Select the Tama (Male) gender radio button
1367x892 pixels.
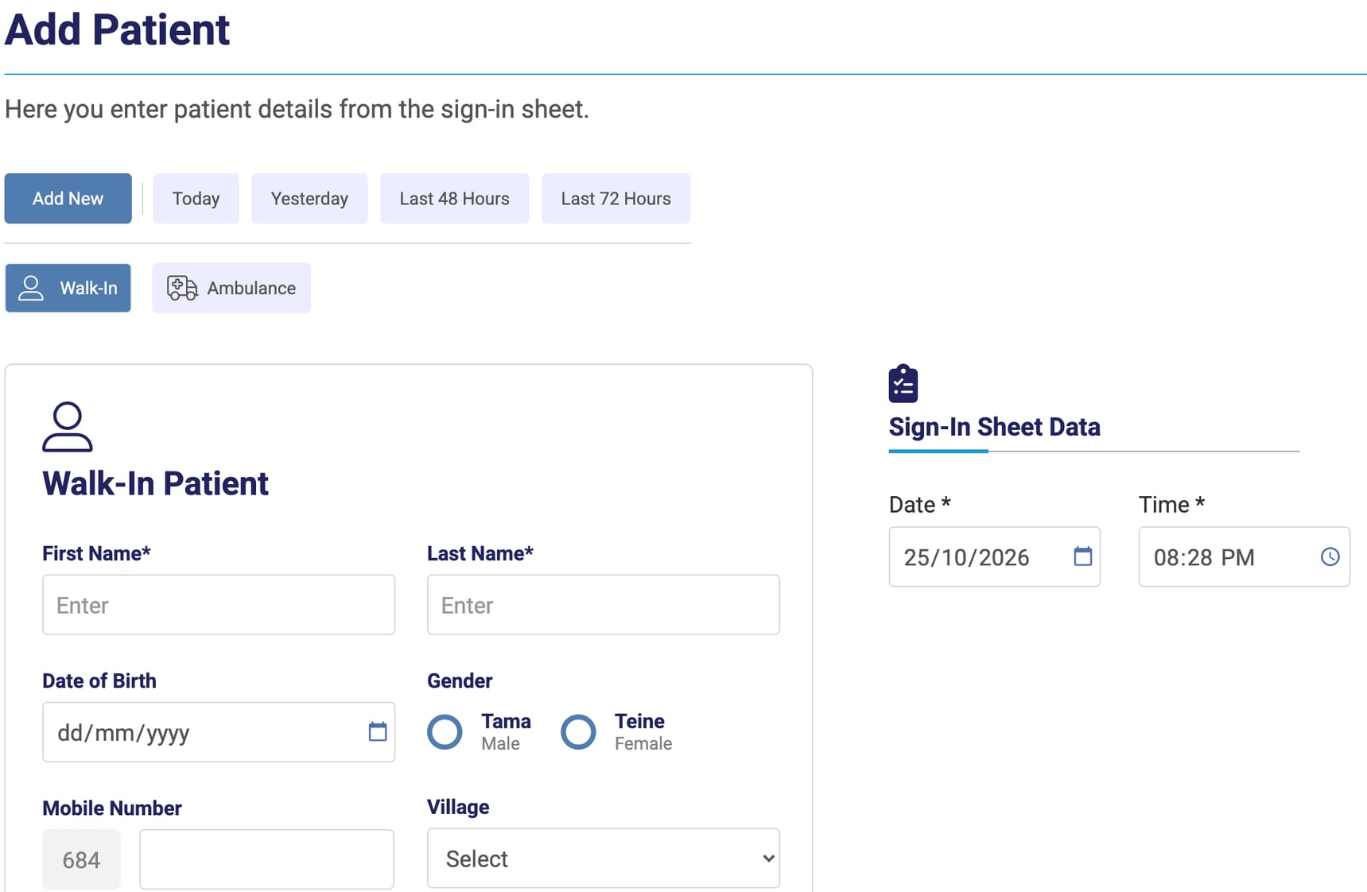point(445,732)
